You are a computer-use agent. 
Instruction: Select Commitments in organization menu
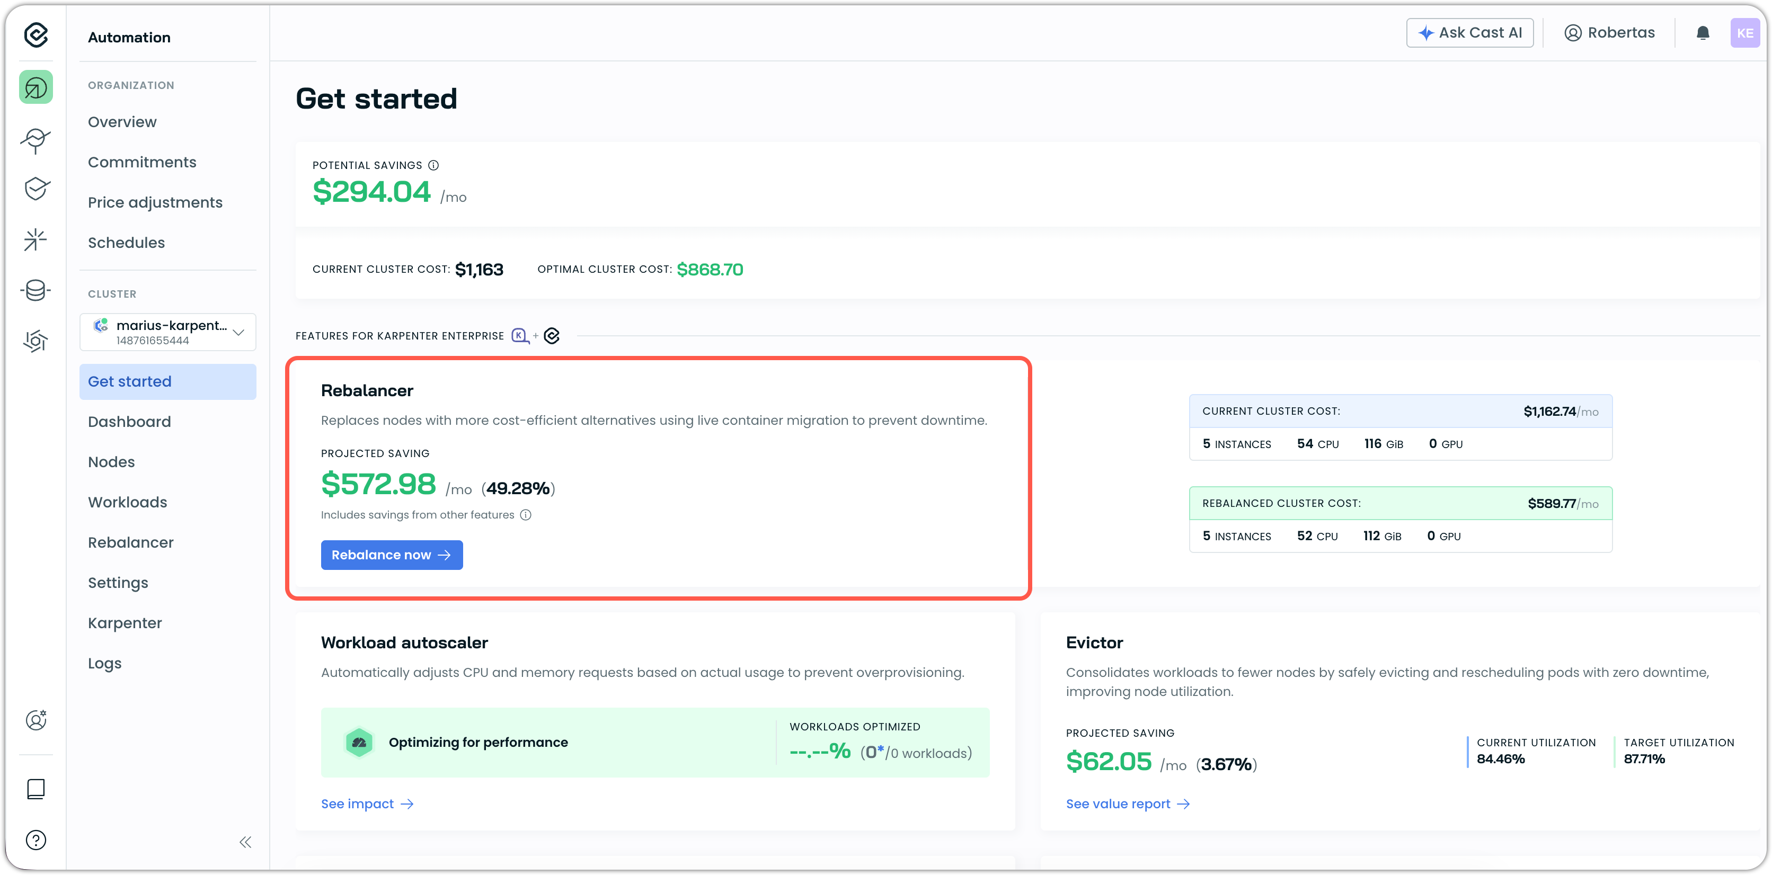pos(141,162)
